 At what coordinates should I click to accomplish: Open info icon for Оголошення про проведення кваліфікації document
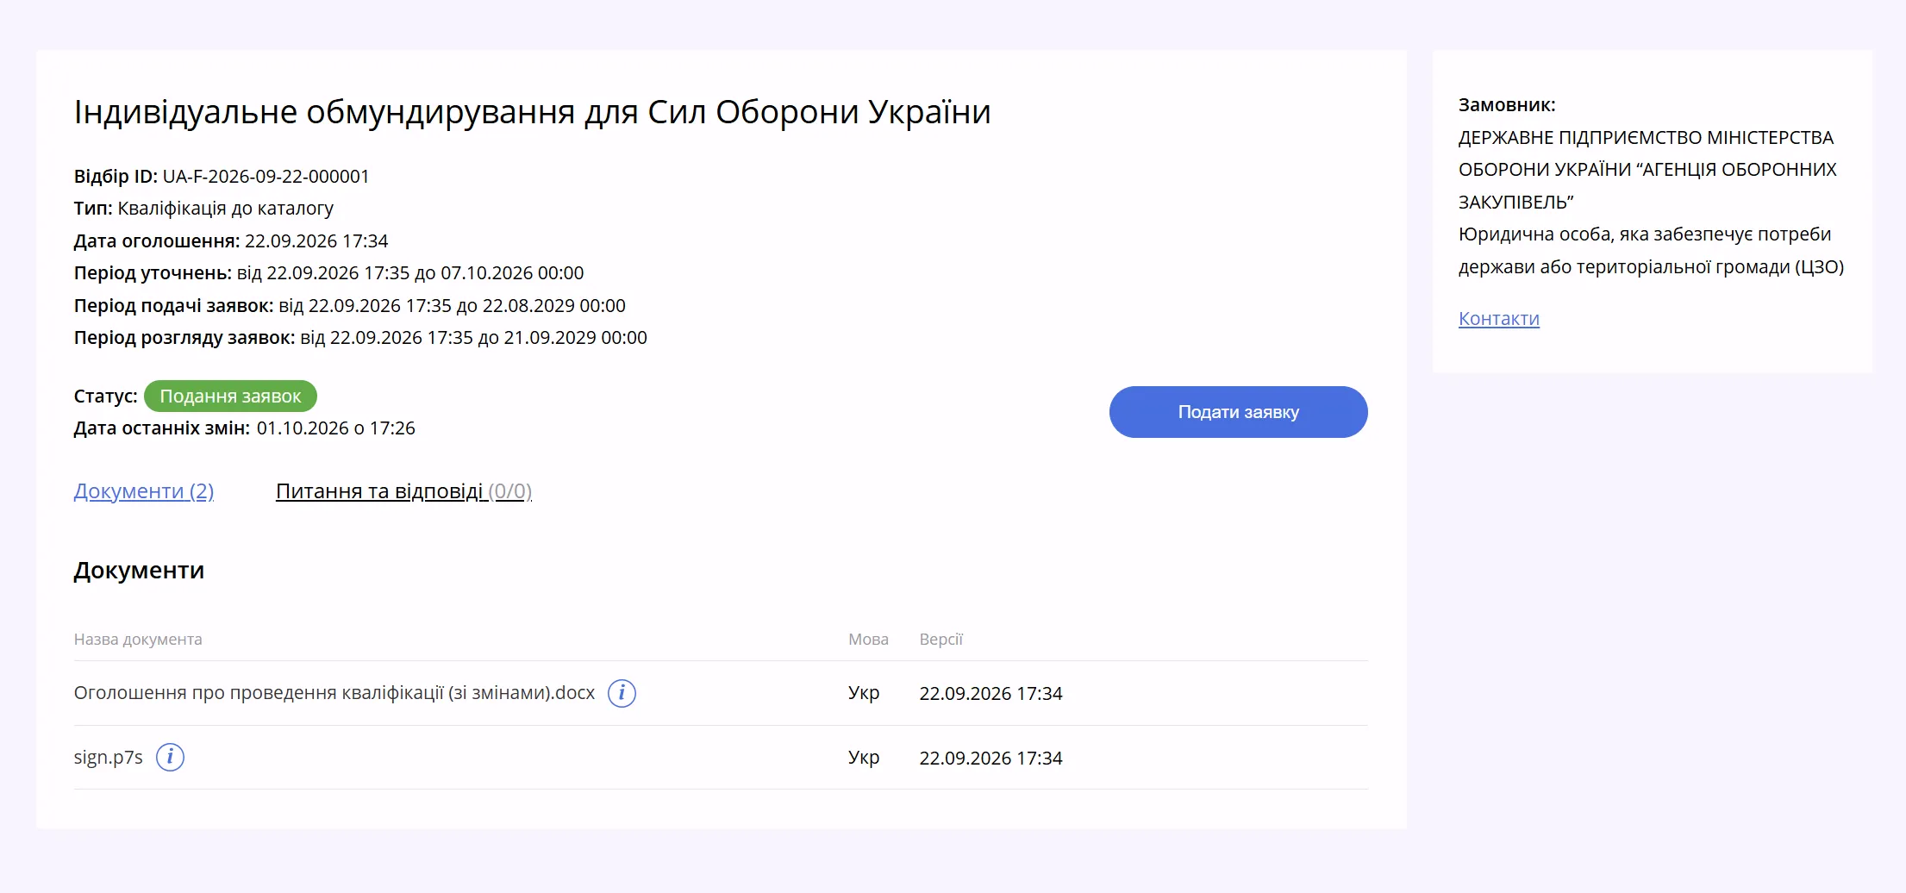pos(622,693)
